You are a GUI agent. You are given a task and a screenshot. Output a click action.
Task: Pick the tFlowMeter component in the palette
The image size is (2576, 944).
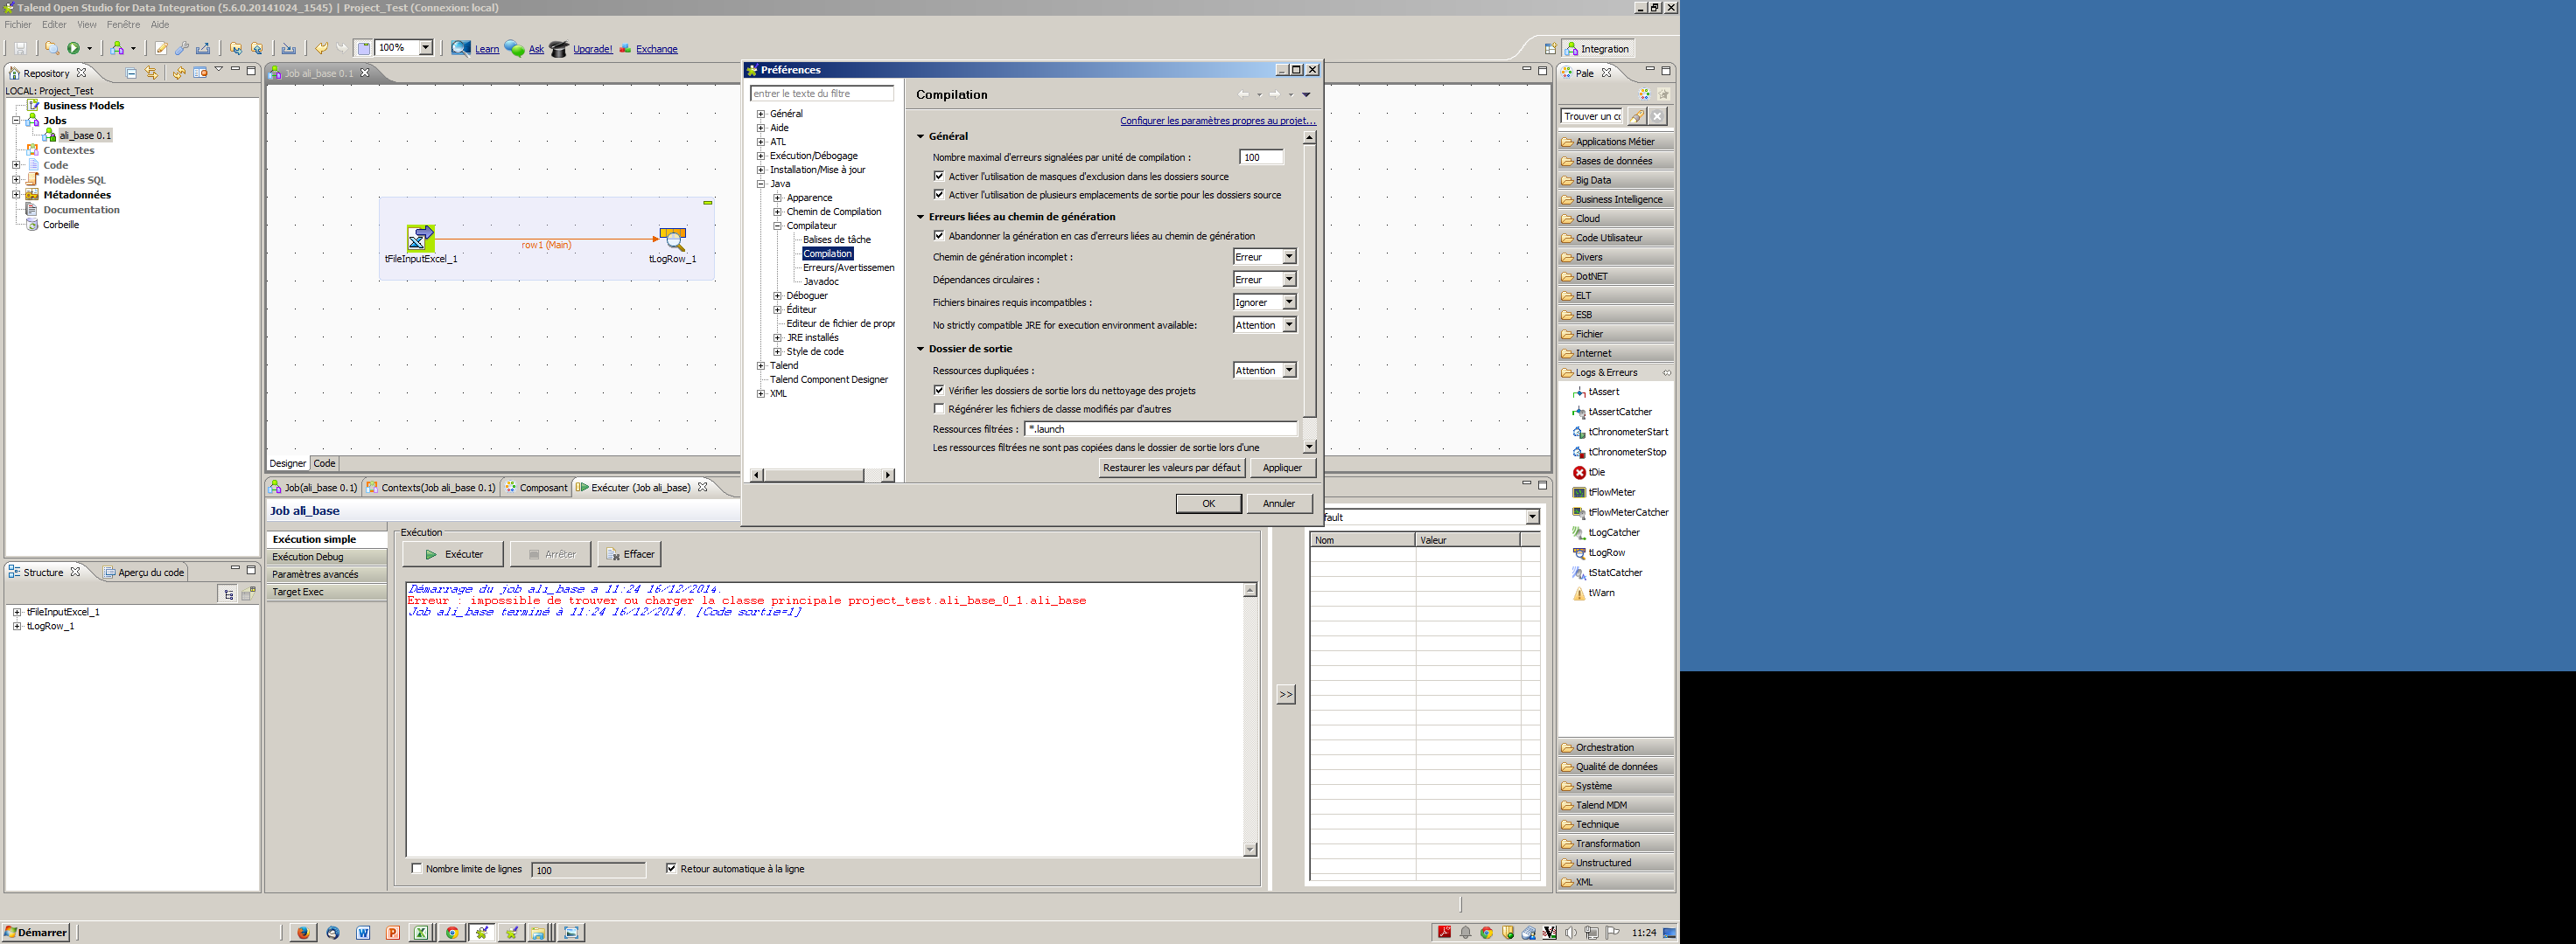[x=1604, y=492]
